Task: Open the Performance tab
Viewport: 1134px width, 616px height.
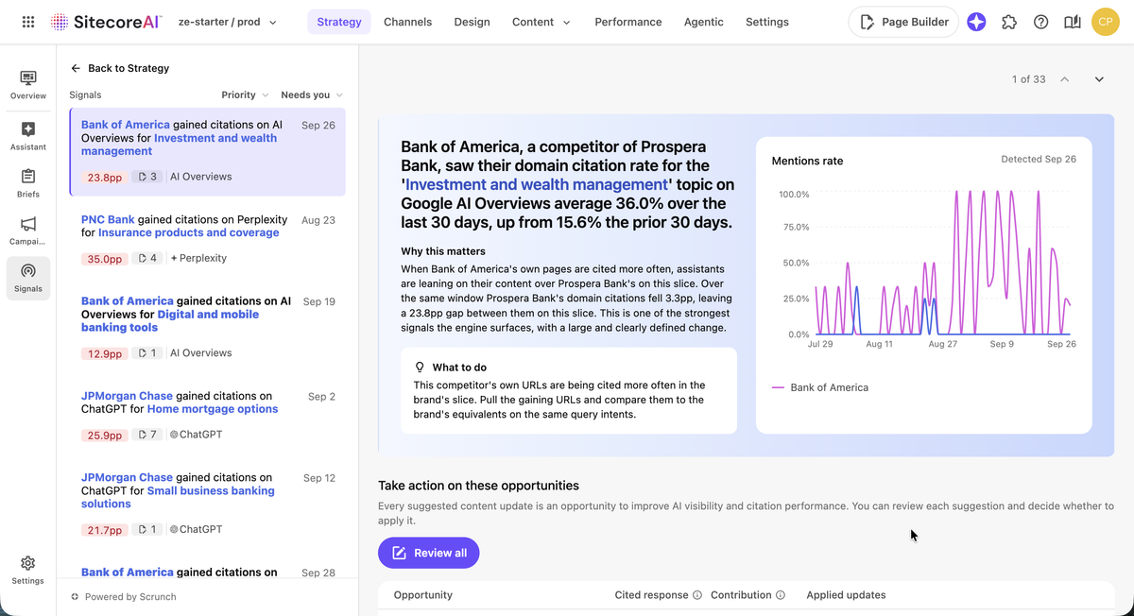Action: 627,22
